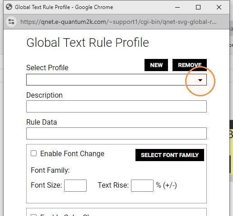Enable Font Change checkbox
This screenshot has width=233, height=216.
click(x=33, y=153)
